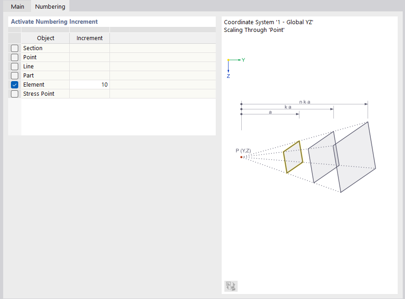The width and height of the screenshot is (405, 299).
Task: Enable numbering increment for Section
Action: click(x=15, y=48)
